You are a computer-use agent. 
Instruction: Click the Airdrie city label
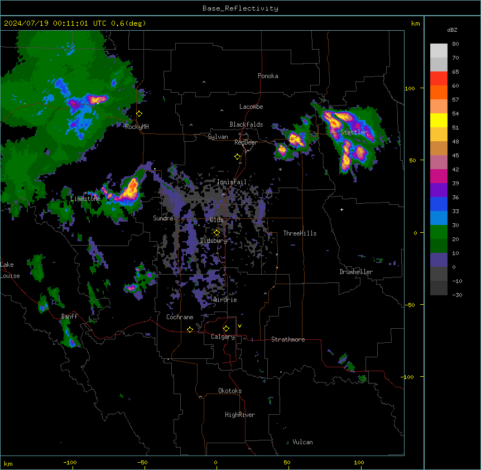[225, 300]
